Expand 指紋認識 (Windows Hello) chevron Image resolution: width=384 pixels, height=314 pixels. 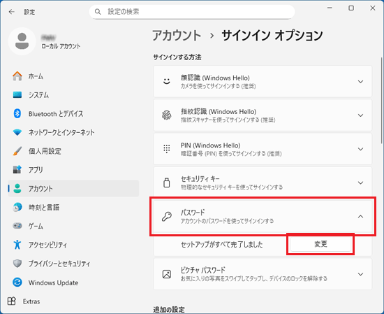(360, 115)
